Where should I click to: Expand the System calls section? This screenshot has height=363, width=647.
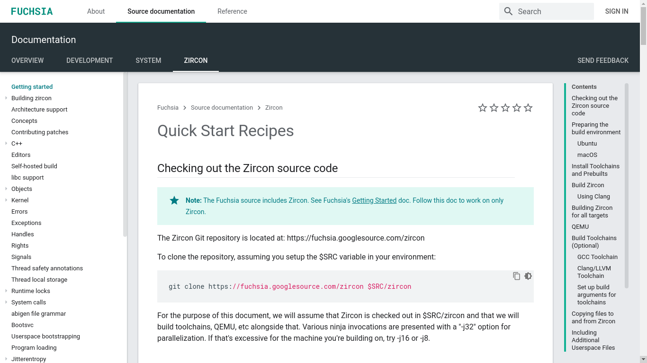click(6, 302)
